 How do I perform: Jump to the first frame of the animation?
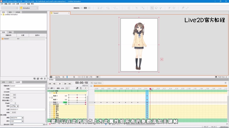coord(50,84)
